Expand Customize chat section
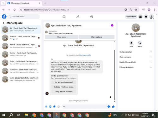 [136, 52]
